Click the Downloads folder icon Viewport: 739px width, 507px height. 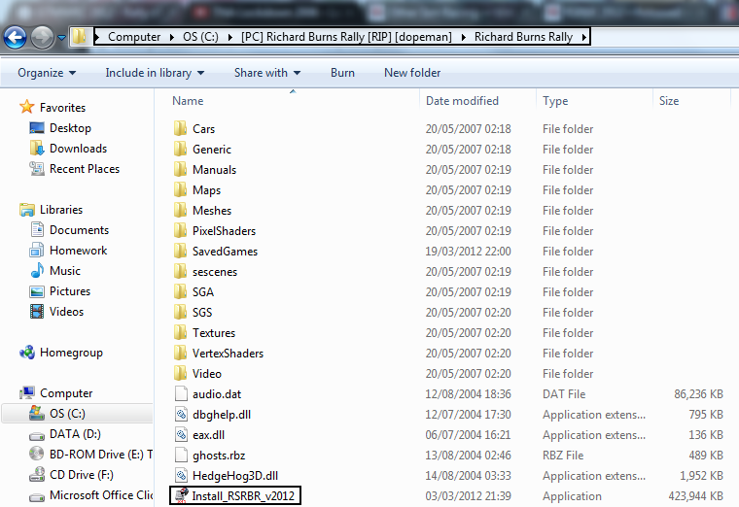coord(37,149)
